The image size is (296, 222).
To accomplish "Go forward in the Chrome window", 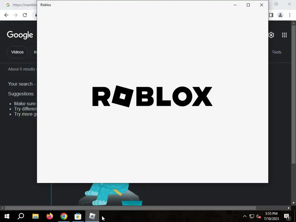I will (x=16, y=15).
